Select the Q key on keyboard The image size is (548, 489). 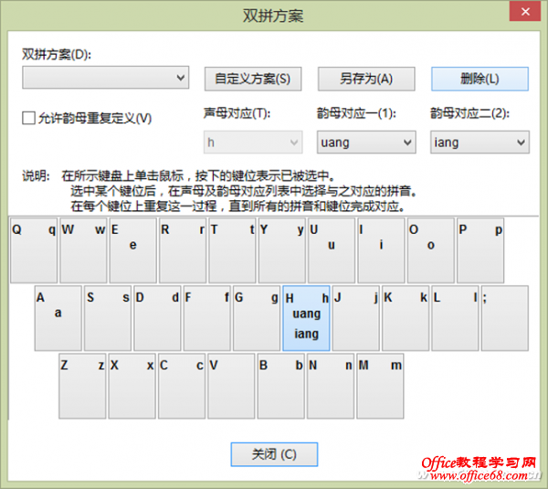pos(34,250)
